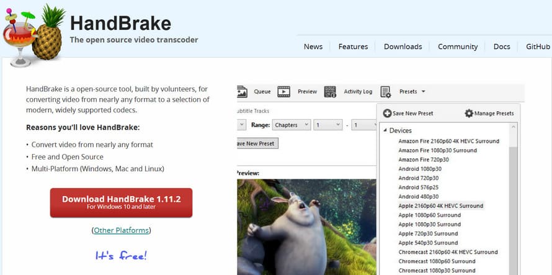Click the Queue label in toolbar
This screenshot has width=552, height=275.
coord(262,92)
